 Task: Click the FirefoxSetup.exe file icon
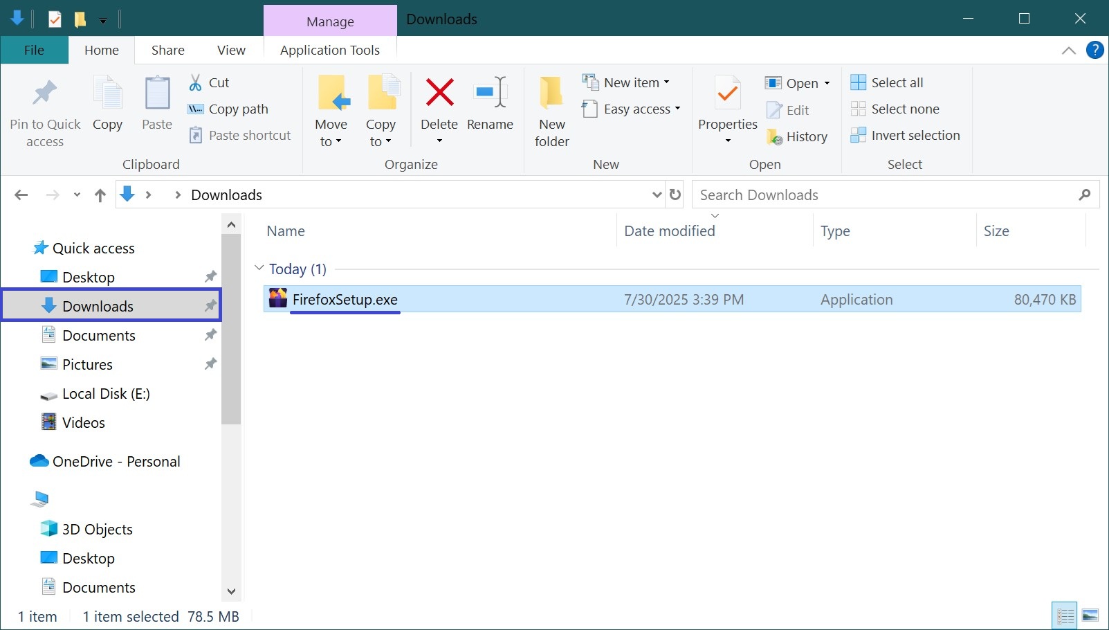click(x=278, y=298)
